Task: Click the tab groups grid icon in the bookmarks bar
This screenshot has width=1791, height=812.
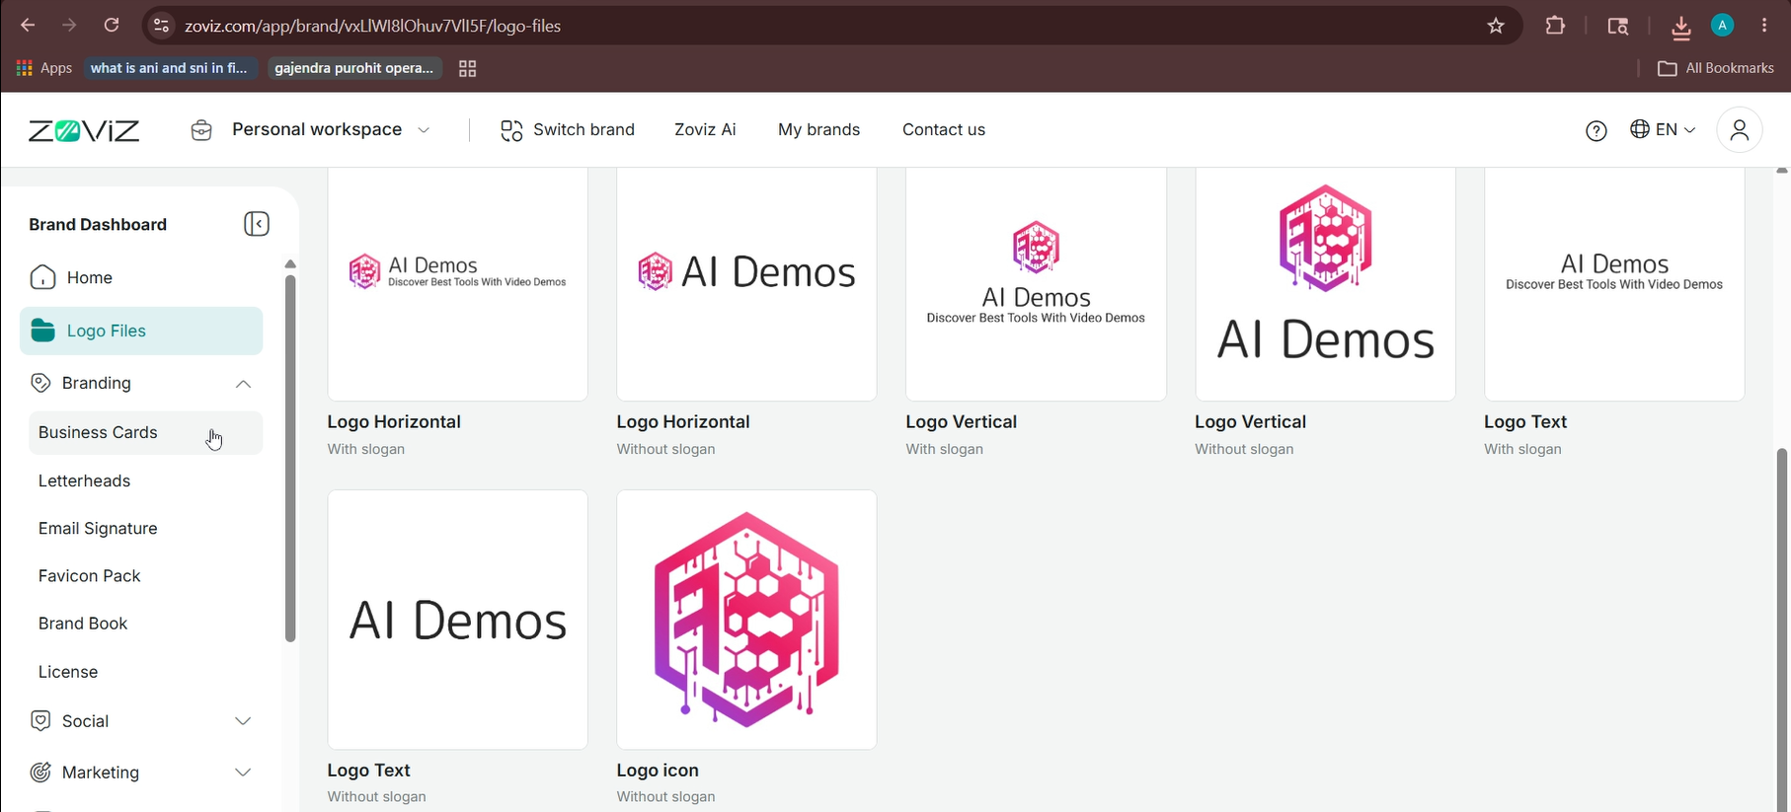Action: pyautogui.click(x=468, y=68)
